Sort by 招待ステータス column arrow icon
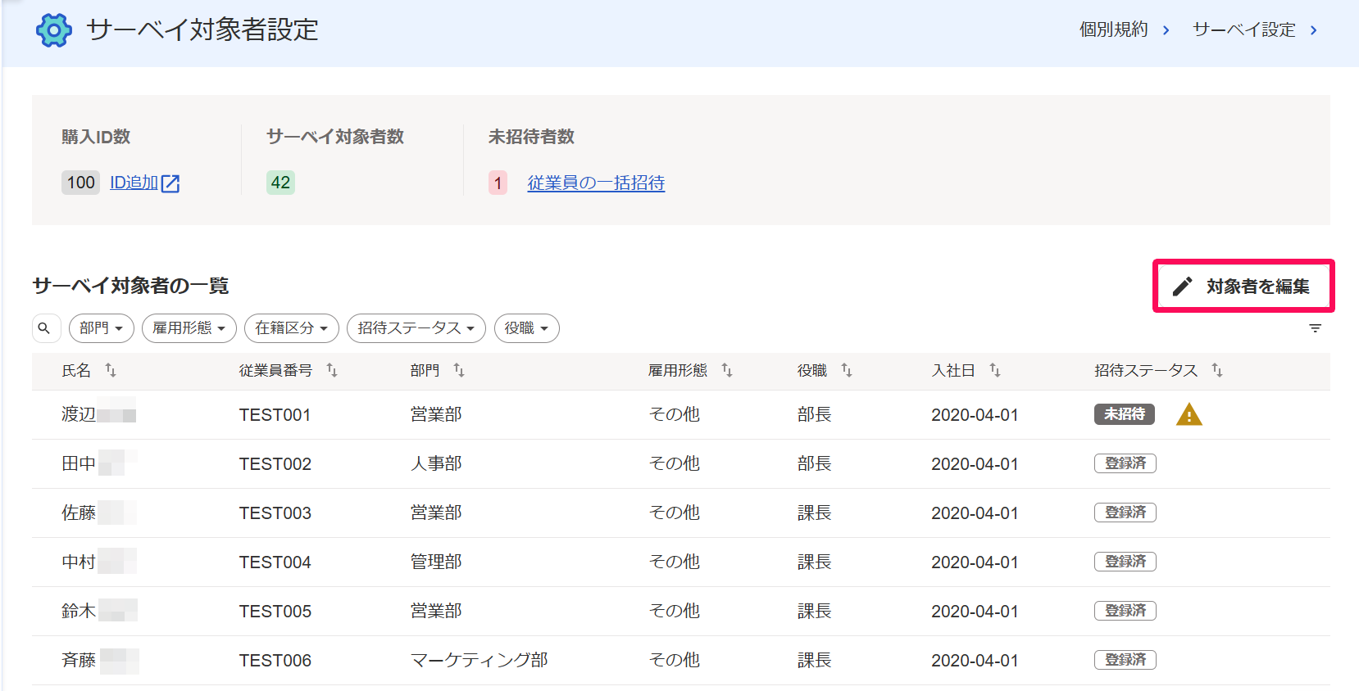 click(x=1217, y=371)
